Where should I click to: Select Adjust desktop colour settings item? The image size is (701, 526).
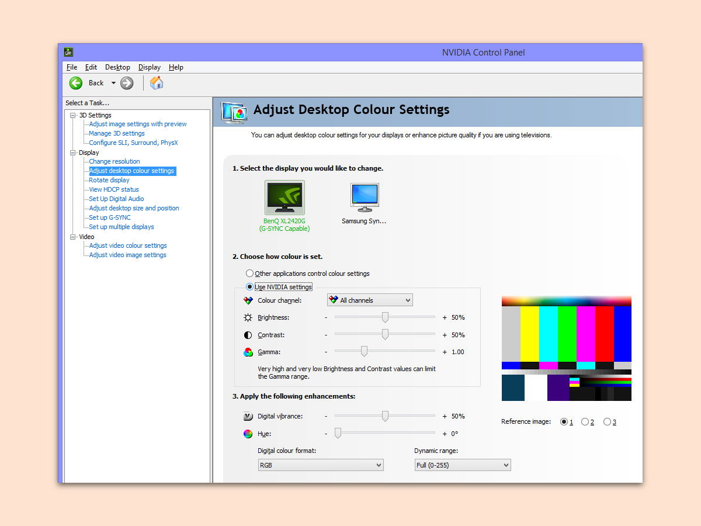pyautogui.click(x=132, y=171)
